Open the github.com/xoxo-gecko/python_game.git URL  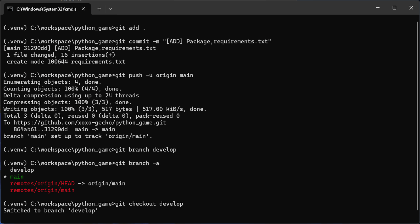pyautogui.click(x=90, y=123)
